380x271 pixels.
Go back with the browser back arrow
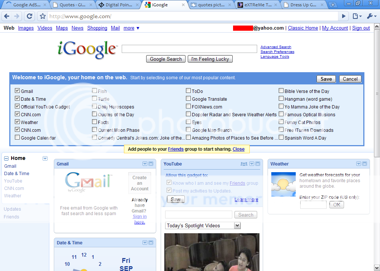(x=7, y=16)
